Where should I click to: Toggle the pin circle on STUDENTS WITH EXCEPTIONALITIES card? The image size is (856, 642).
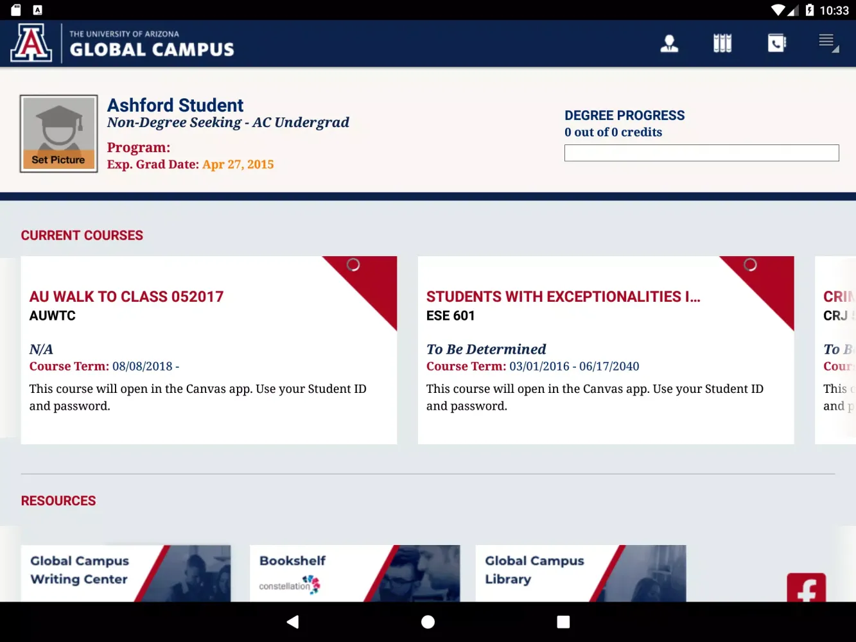pos(751,265)
